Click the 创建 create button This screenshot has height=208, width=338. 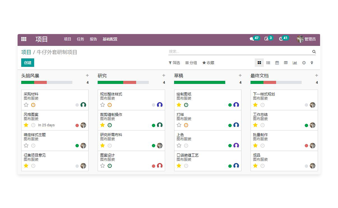point(28,63)
